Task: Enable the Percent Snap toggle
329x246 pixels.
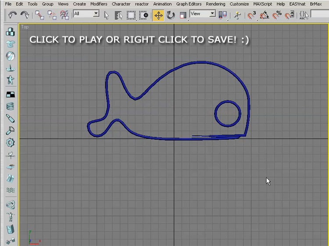Action: tap(277, 15)
